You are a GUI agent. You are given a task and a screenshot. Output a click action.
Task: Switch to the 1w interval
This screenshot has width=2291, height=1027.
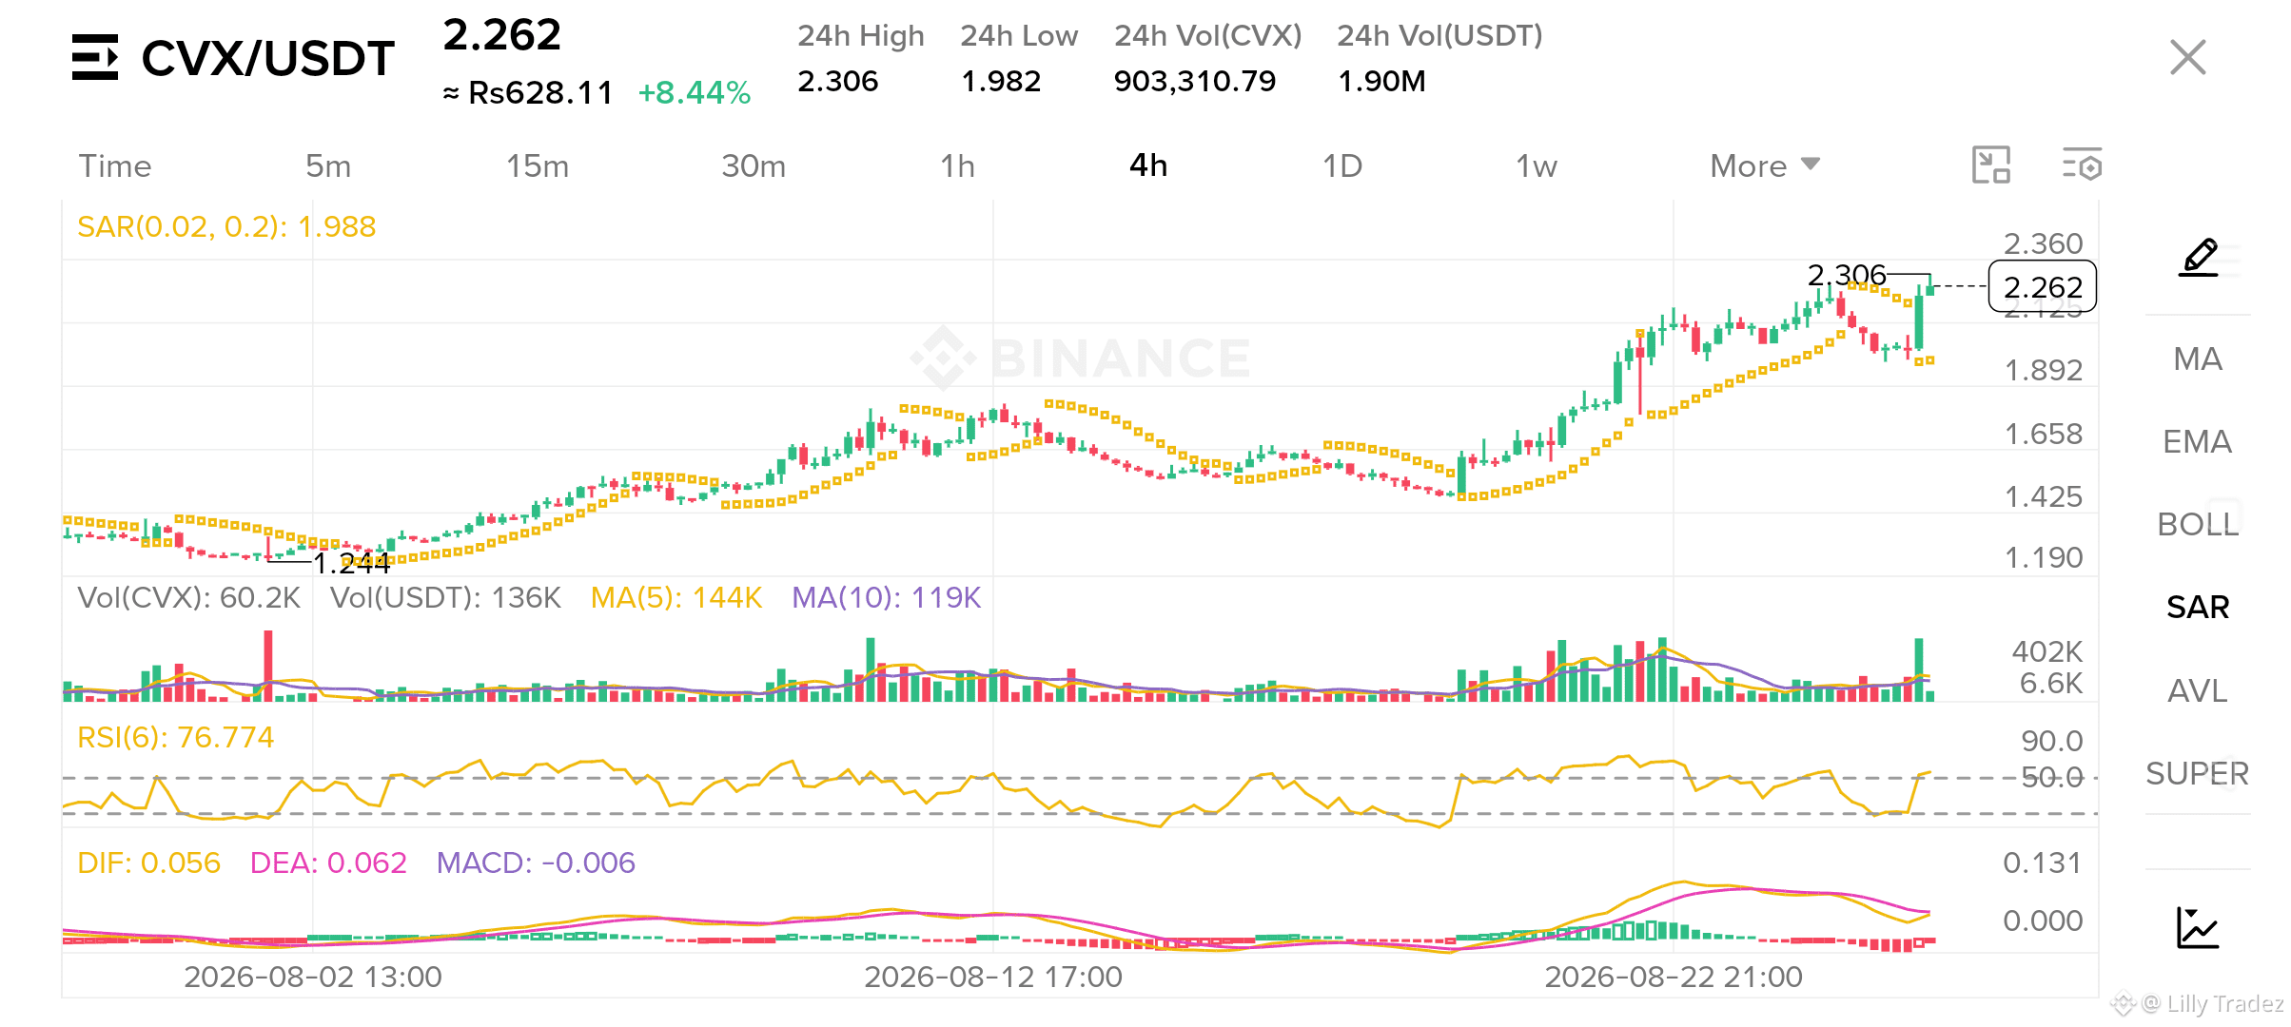coord(1537,166)
